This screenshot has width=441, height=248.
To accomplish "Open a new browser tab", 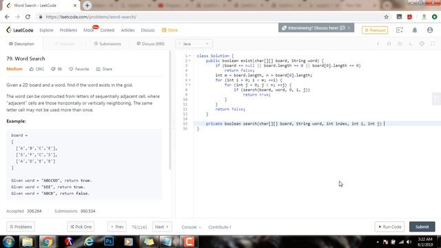I will (x=87, y=6).
